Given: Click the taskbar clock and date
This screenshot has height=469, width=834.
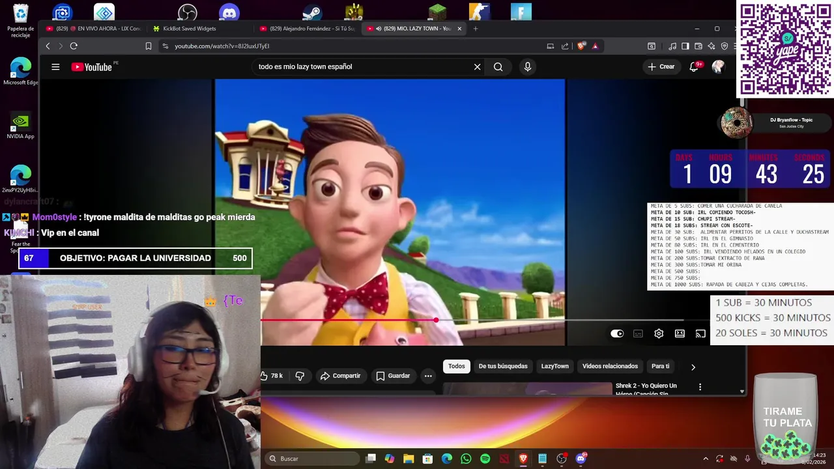Looking at the screenshot, I should [813, 459].
